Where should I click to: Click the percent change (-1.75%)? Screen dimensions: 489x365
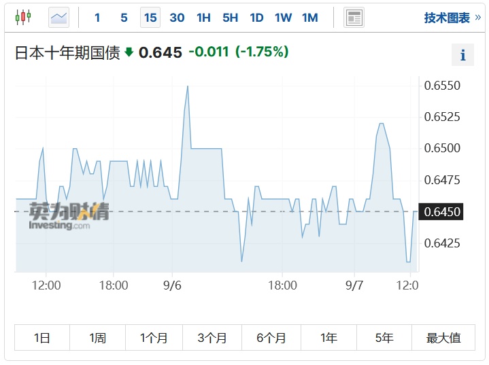tap(262, 52)
